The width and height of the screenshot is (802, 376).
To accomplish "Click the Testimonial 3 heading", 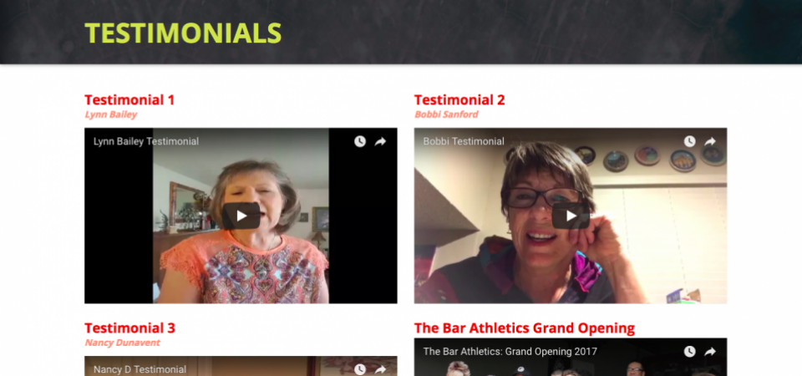I will tap(130, 328).
